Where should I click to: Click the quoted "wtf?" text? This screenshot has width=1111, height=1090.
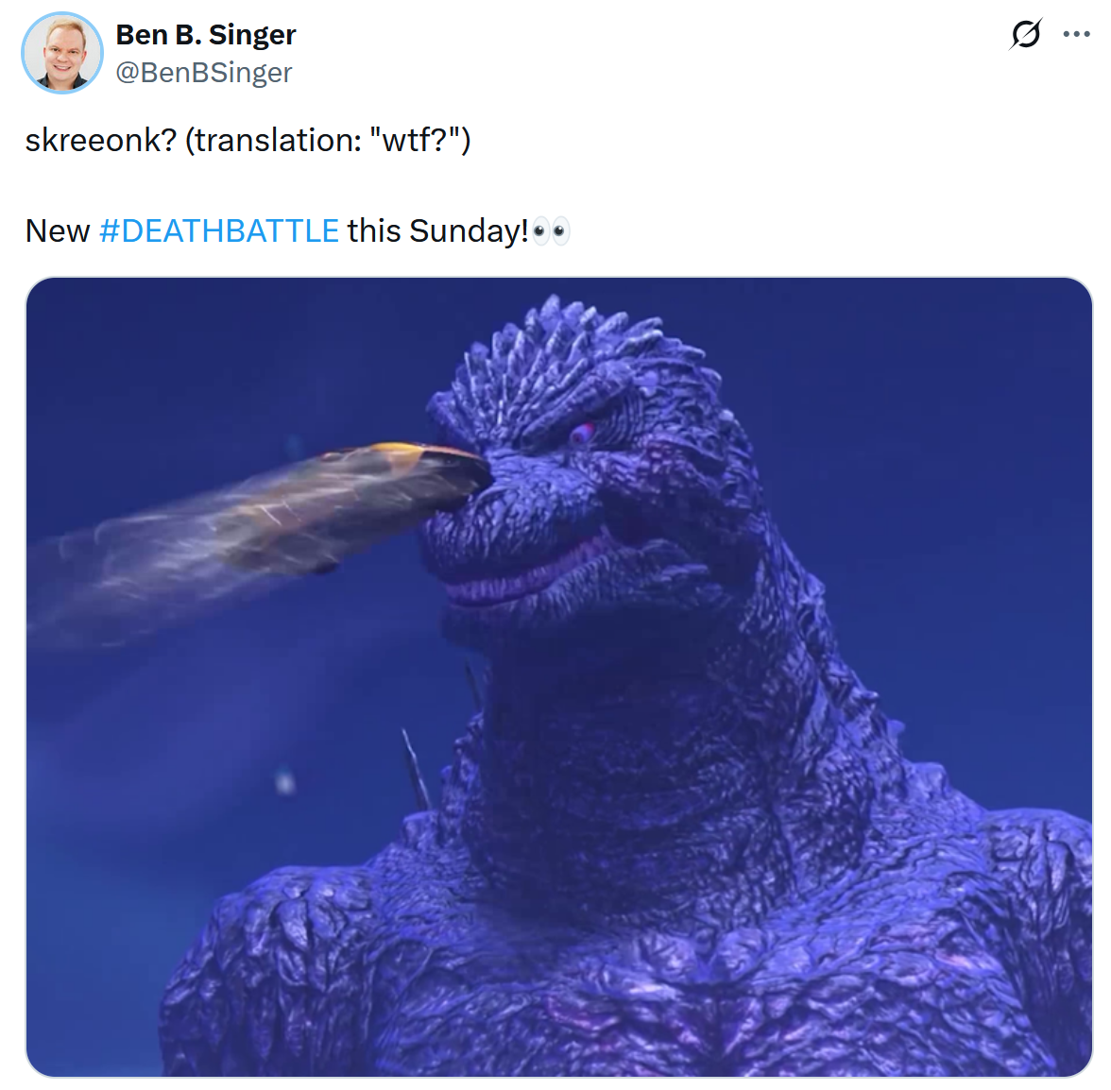coord(417,140)
